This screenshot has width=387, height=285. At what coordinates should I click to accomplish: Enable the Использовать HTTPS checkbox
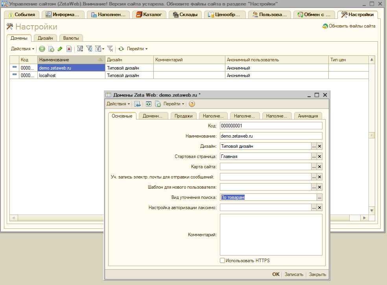tap(222, 261)
